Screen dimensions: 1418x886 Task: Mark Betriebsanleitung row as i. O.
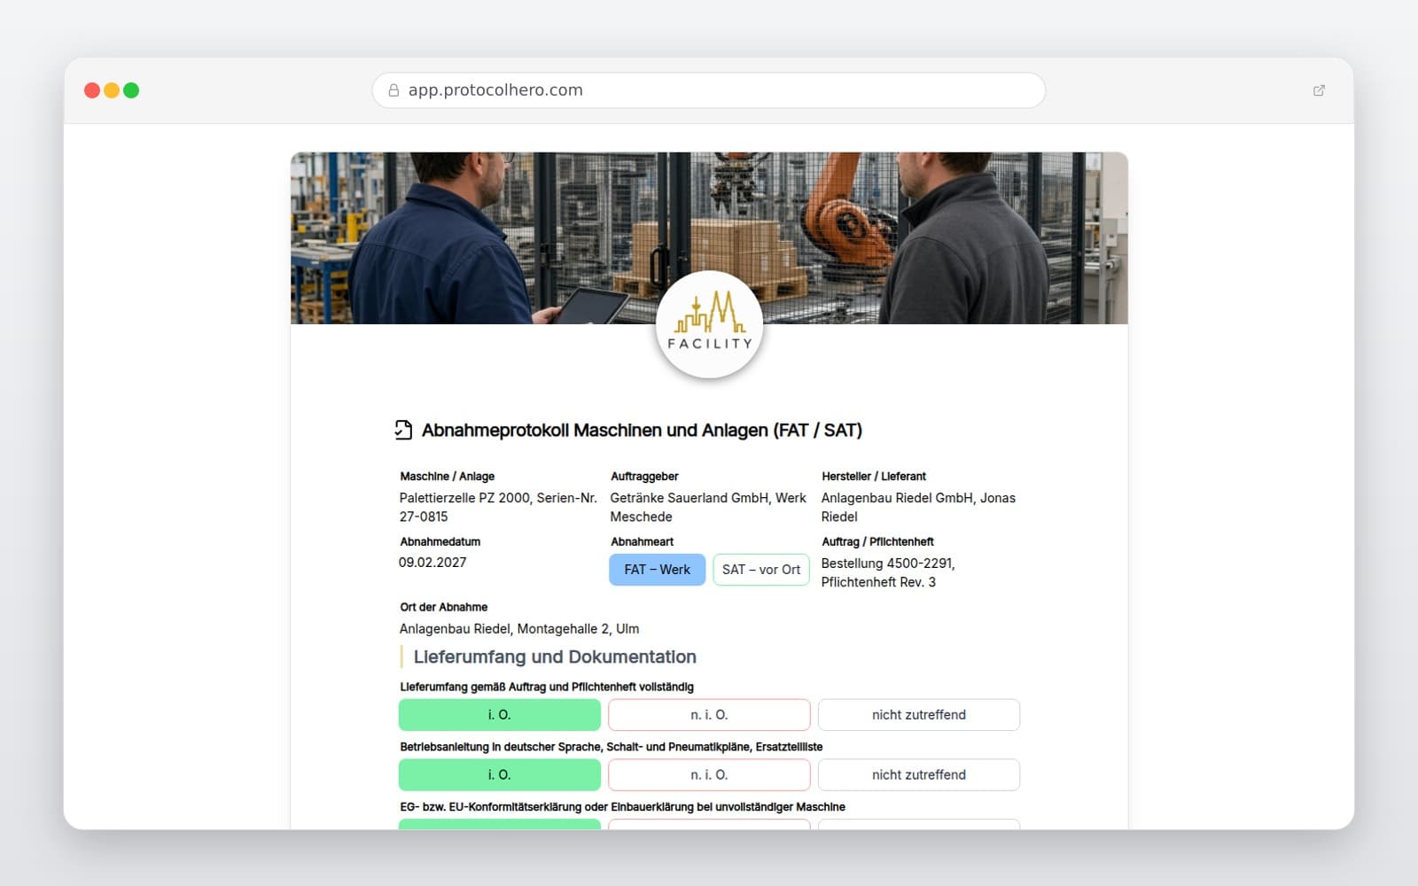(500, 774)
